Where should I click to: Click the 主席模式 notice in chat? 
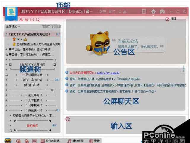coord(128,85)
